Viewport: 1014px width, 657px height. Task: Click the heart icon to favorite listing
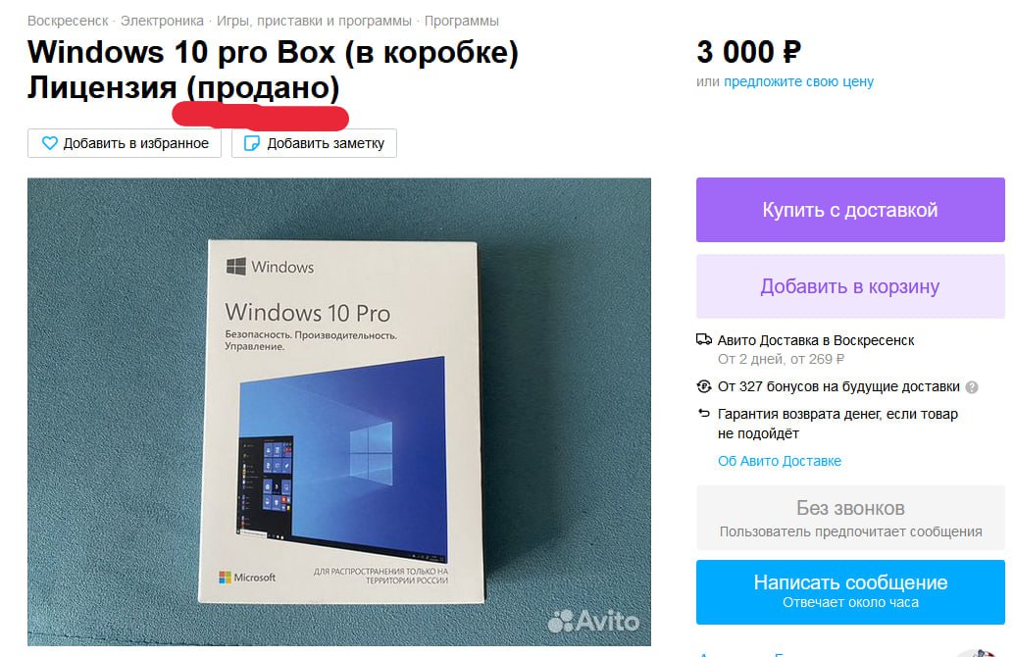coord(50,143)
